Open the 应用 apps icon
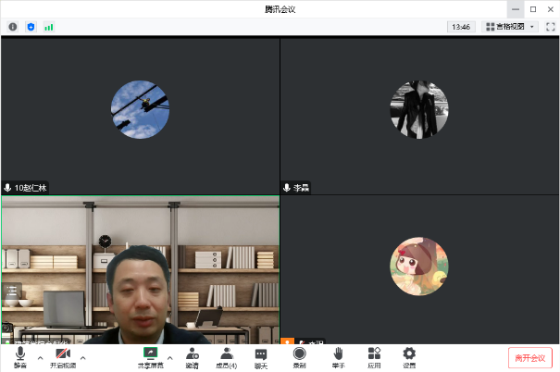Screen dimensions: 560x372 (x=374, y=356)
